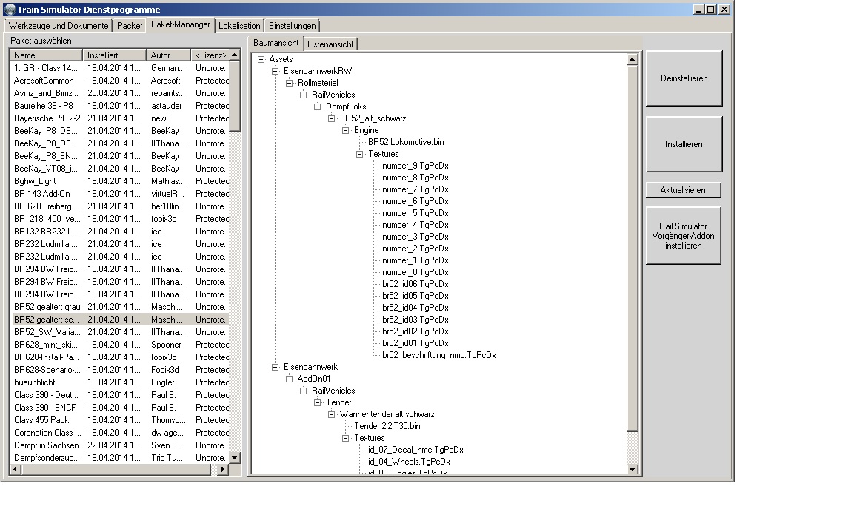
Task: Sort packages by Autor column header
Action: coord(168,55)
